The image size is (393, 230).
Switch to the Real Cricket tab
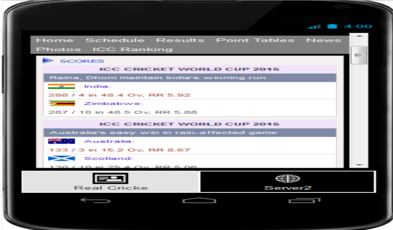pos(111,182)
